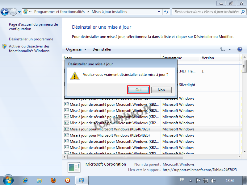Open the network tray icon
The width and height of the screenshot is (247, 185).
coord(205,181)
